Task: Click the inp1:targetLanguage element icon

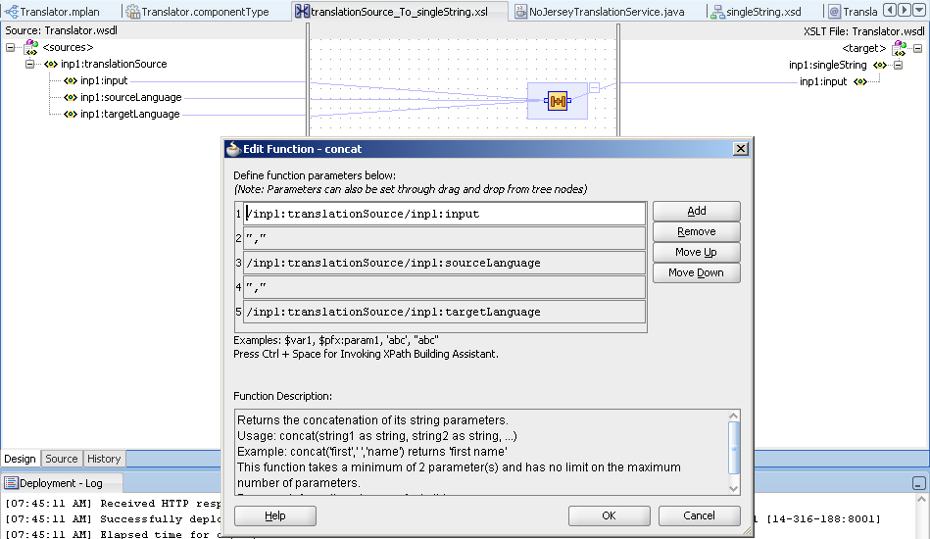Action: click(70, 114)
